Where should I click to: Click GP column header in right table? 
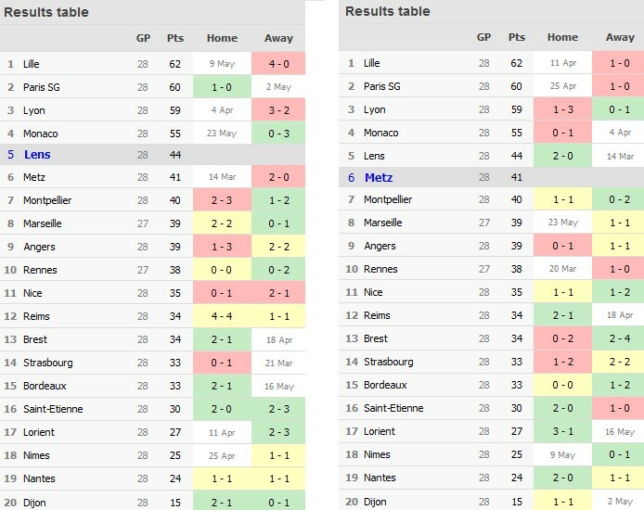(x=483, y=37)
